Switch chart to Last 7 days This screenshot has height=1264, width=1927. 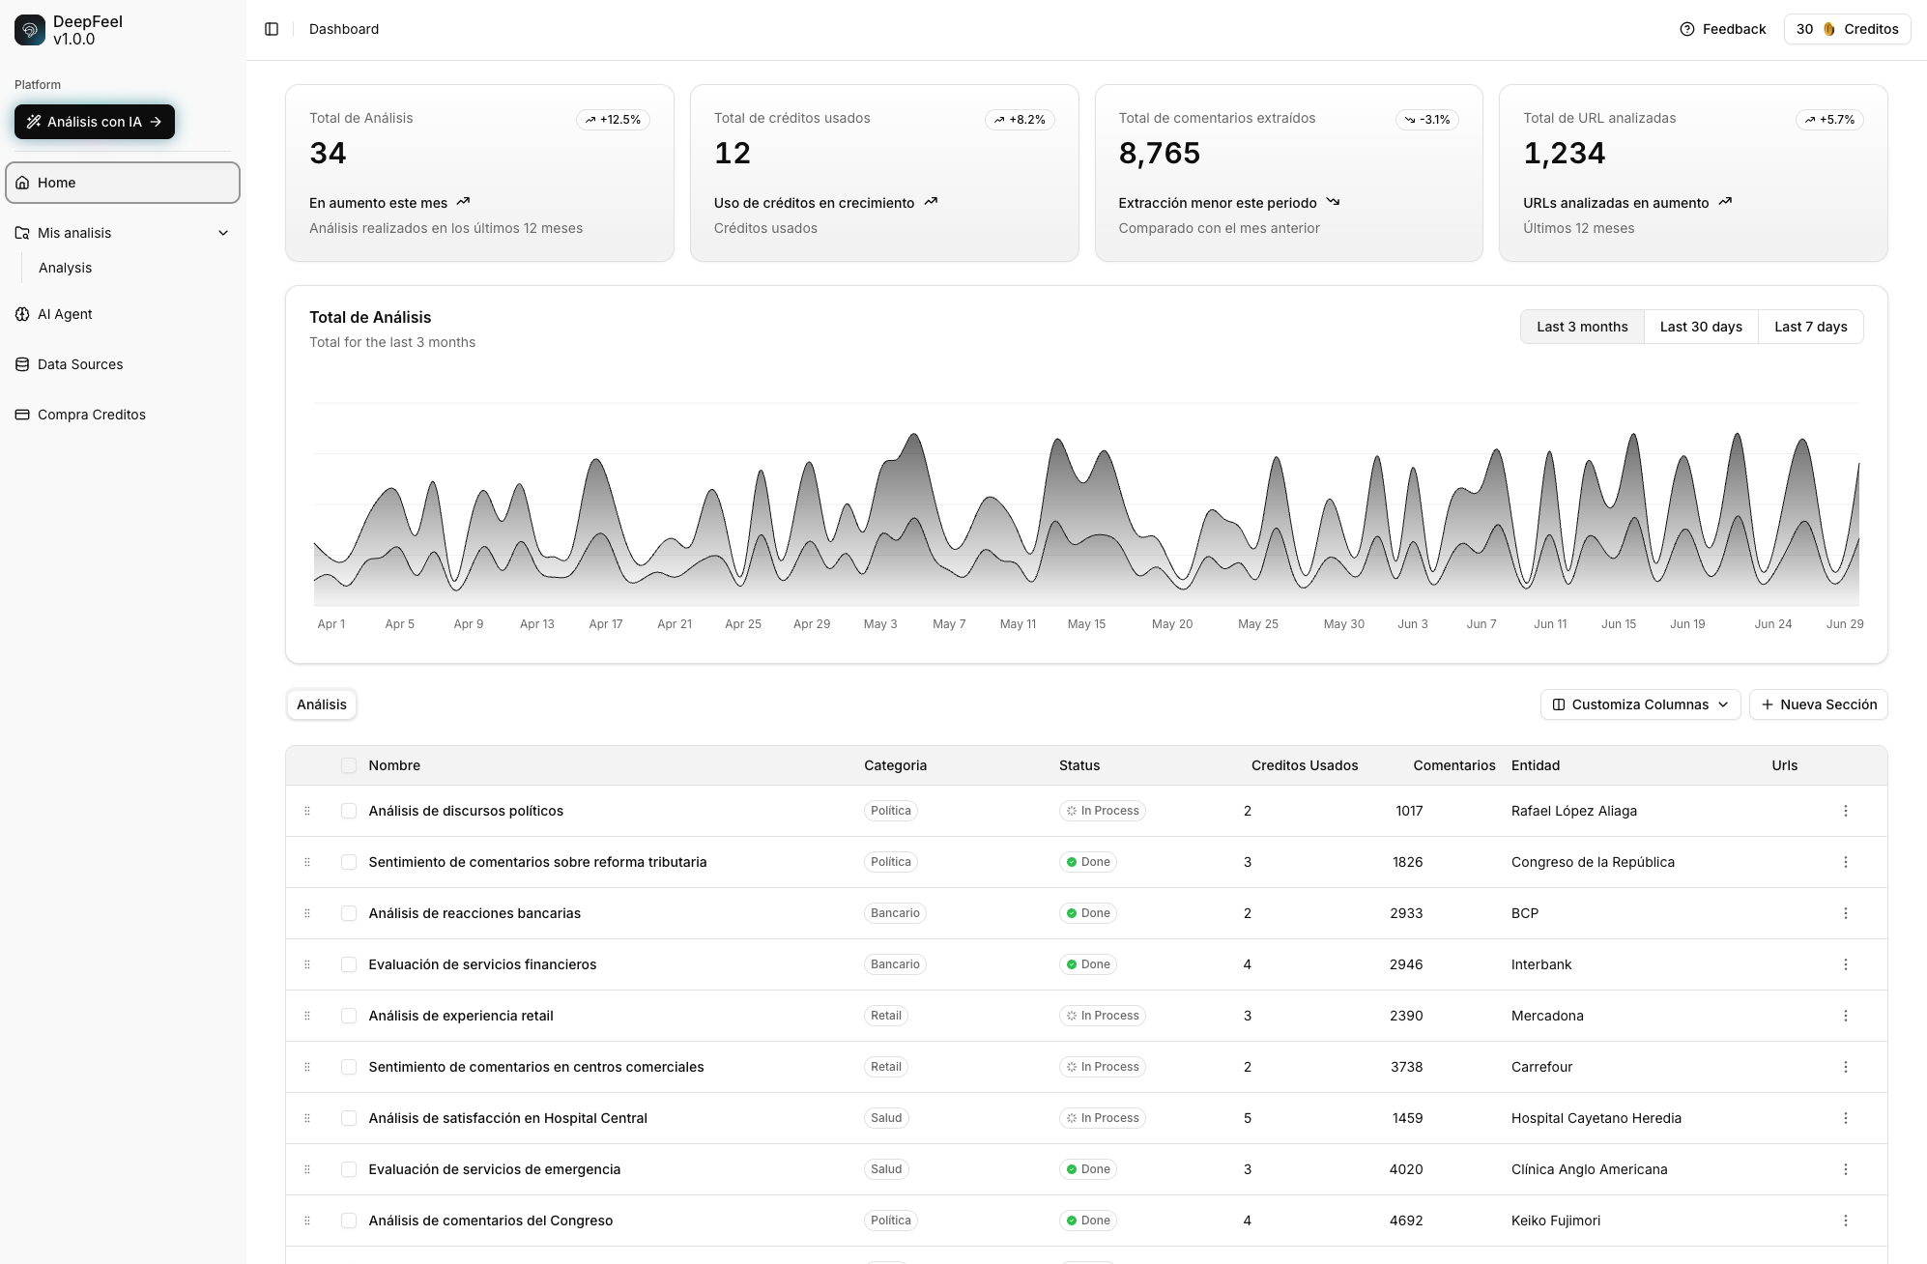click(1810, 327)
